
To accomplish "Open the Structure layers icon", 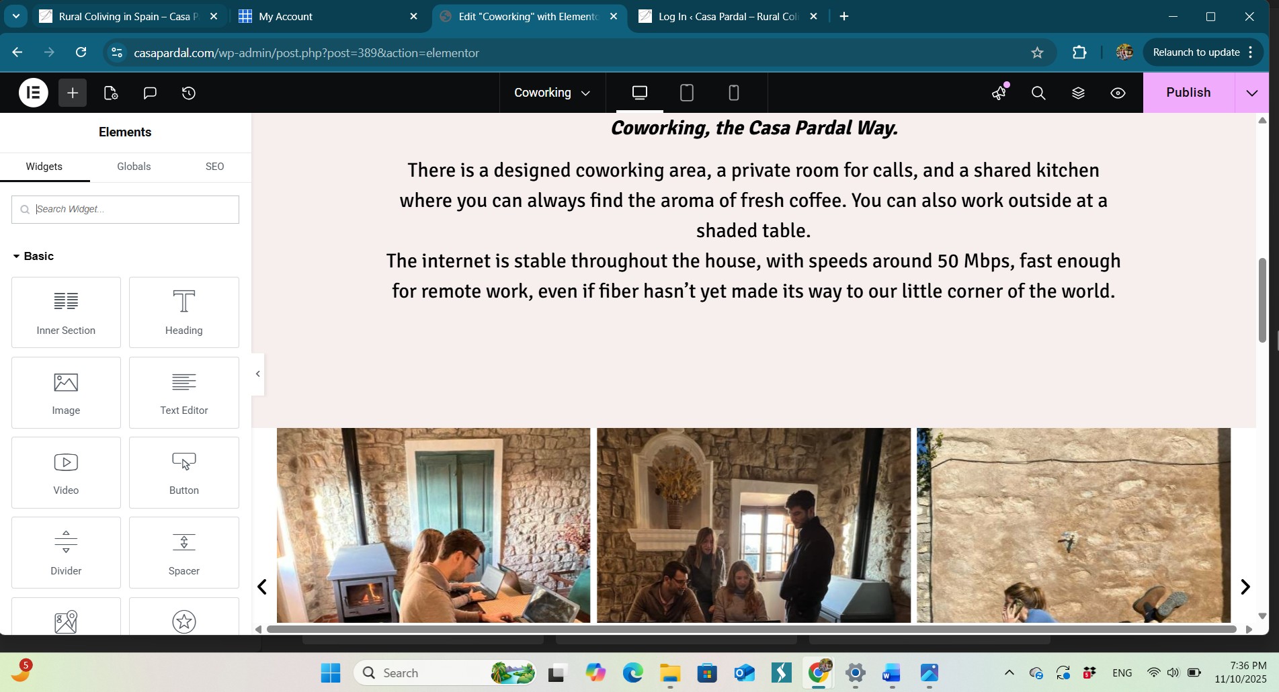I will [x=1078, y=93].
